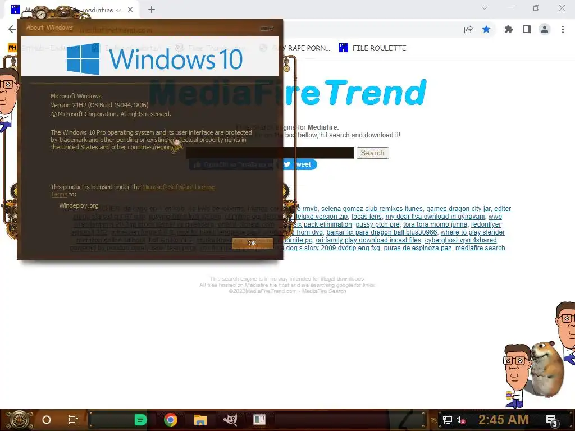Open the Microsoft Software License Terms link
Viewport: 575px width, 431px height.
(178, 187)
